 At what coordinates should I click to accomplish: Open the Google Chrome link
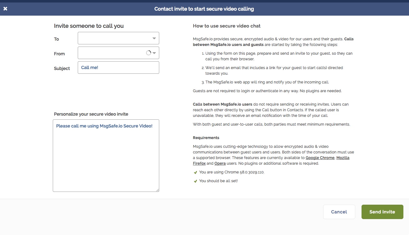320,158
